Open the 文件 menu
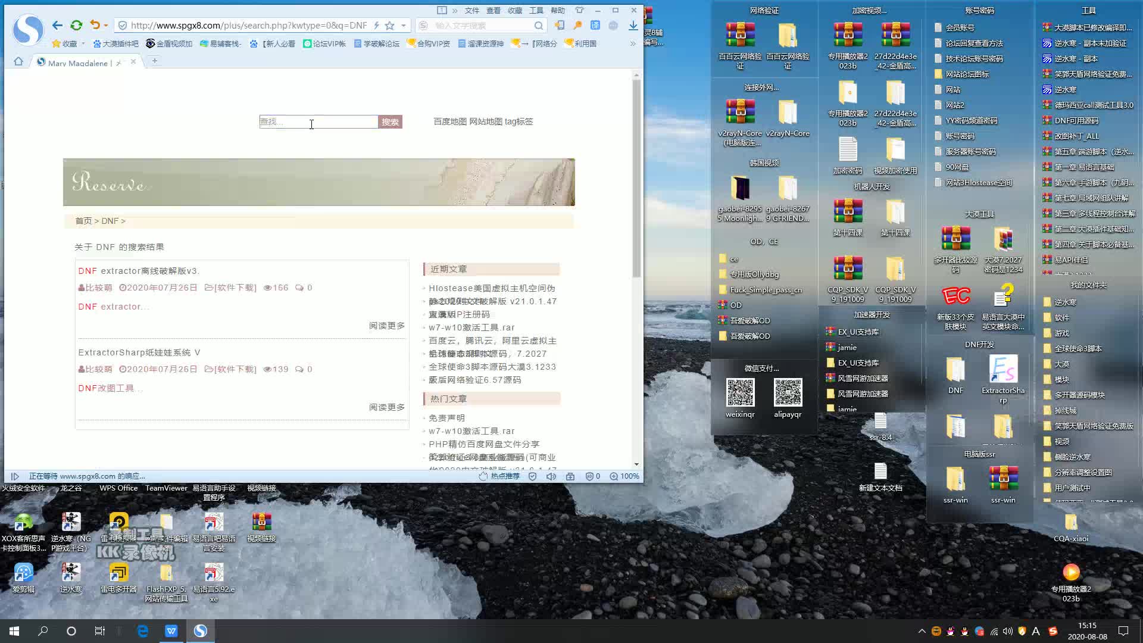 click(x=472, y=10)
